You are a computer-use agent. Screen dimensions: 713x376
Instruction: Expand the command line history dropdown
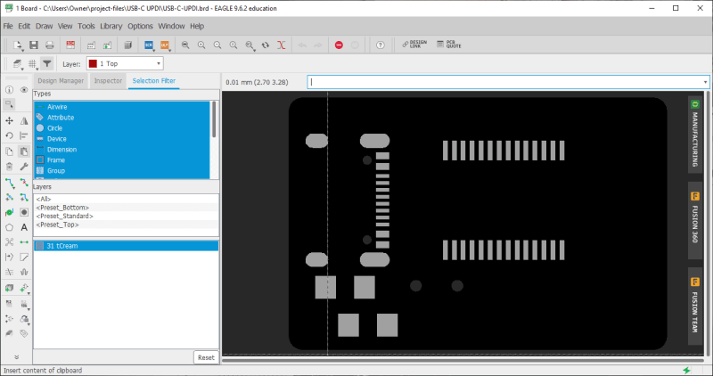(x=705, y=82)
